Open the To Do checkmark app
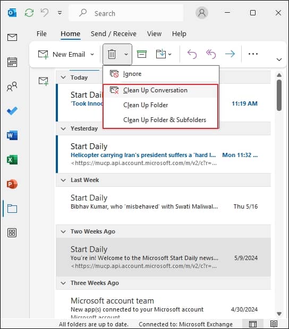The height and width of the screenshot is (329, 289). [x=12, y=110]
